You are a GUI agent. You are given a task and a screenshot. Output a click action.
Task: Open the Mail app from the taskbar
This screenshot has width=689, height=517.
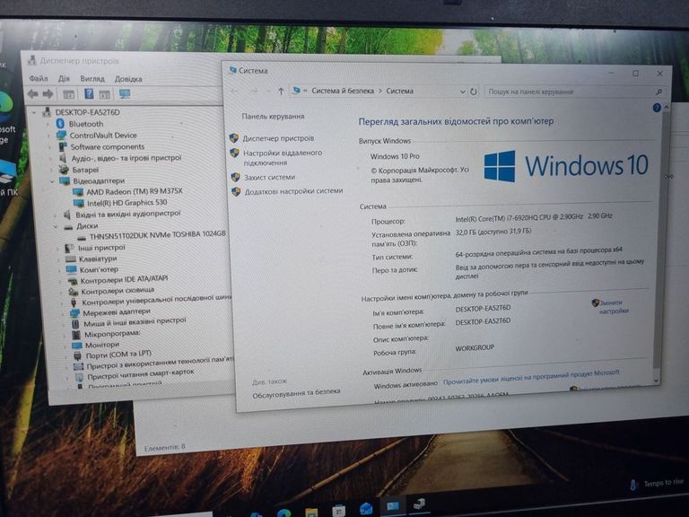[366, 509]
